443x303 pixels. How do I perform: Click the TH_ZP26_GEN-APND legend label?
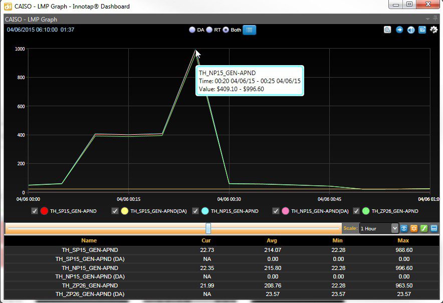coord(395,211)
